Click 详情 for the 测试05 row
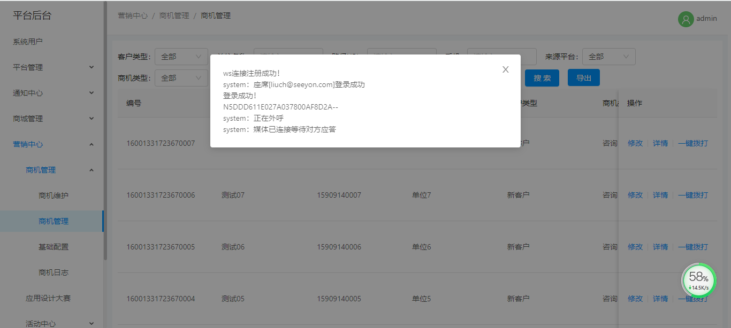Screen dimensions: 731x328 click(x=660, y=299)
